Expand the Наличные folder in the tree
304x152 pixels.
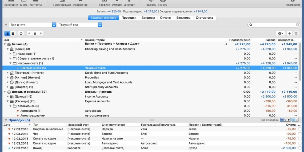11,54
